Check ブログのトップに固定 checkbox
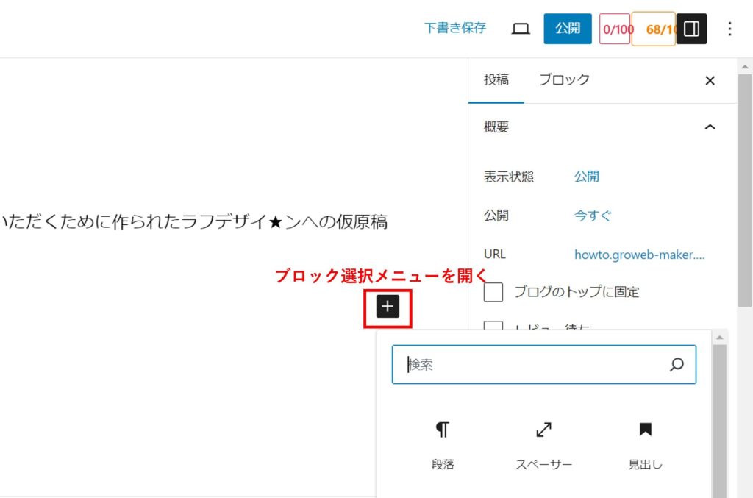 click(493, 292)
